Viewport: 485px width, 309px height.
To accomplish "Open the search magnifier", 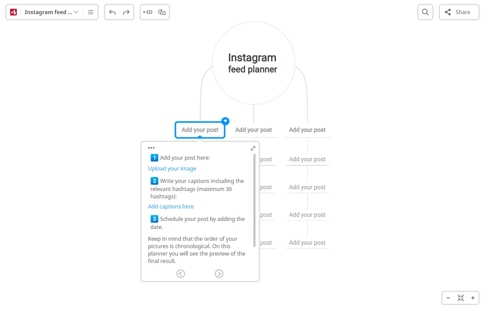I will pos(425,12).
